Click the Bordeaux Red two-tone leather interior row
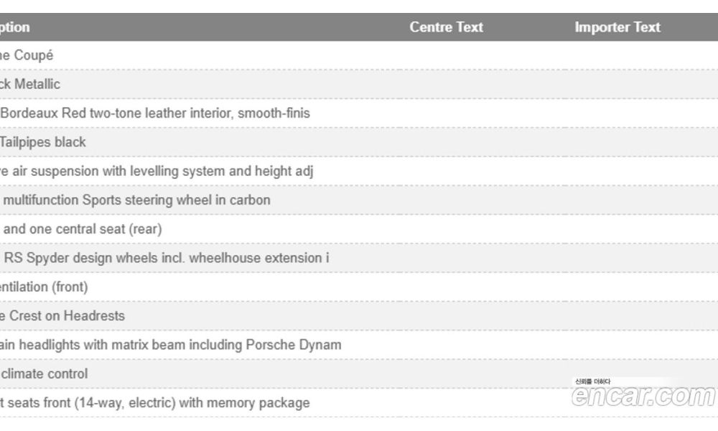The width and height of the screenshot is (718, 431). coord(156,113)
